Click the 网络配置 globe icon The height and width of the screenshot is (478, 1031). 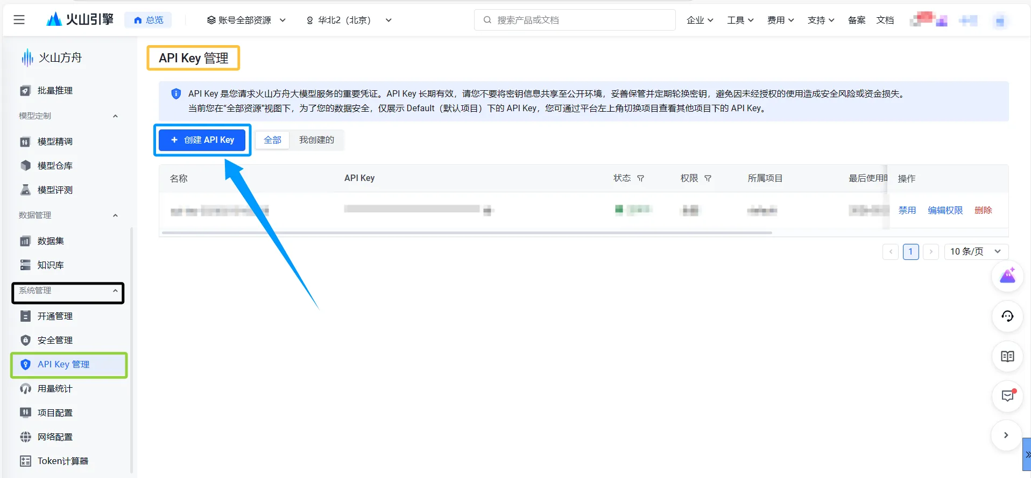(x=25, y=437)
